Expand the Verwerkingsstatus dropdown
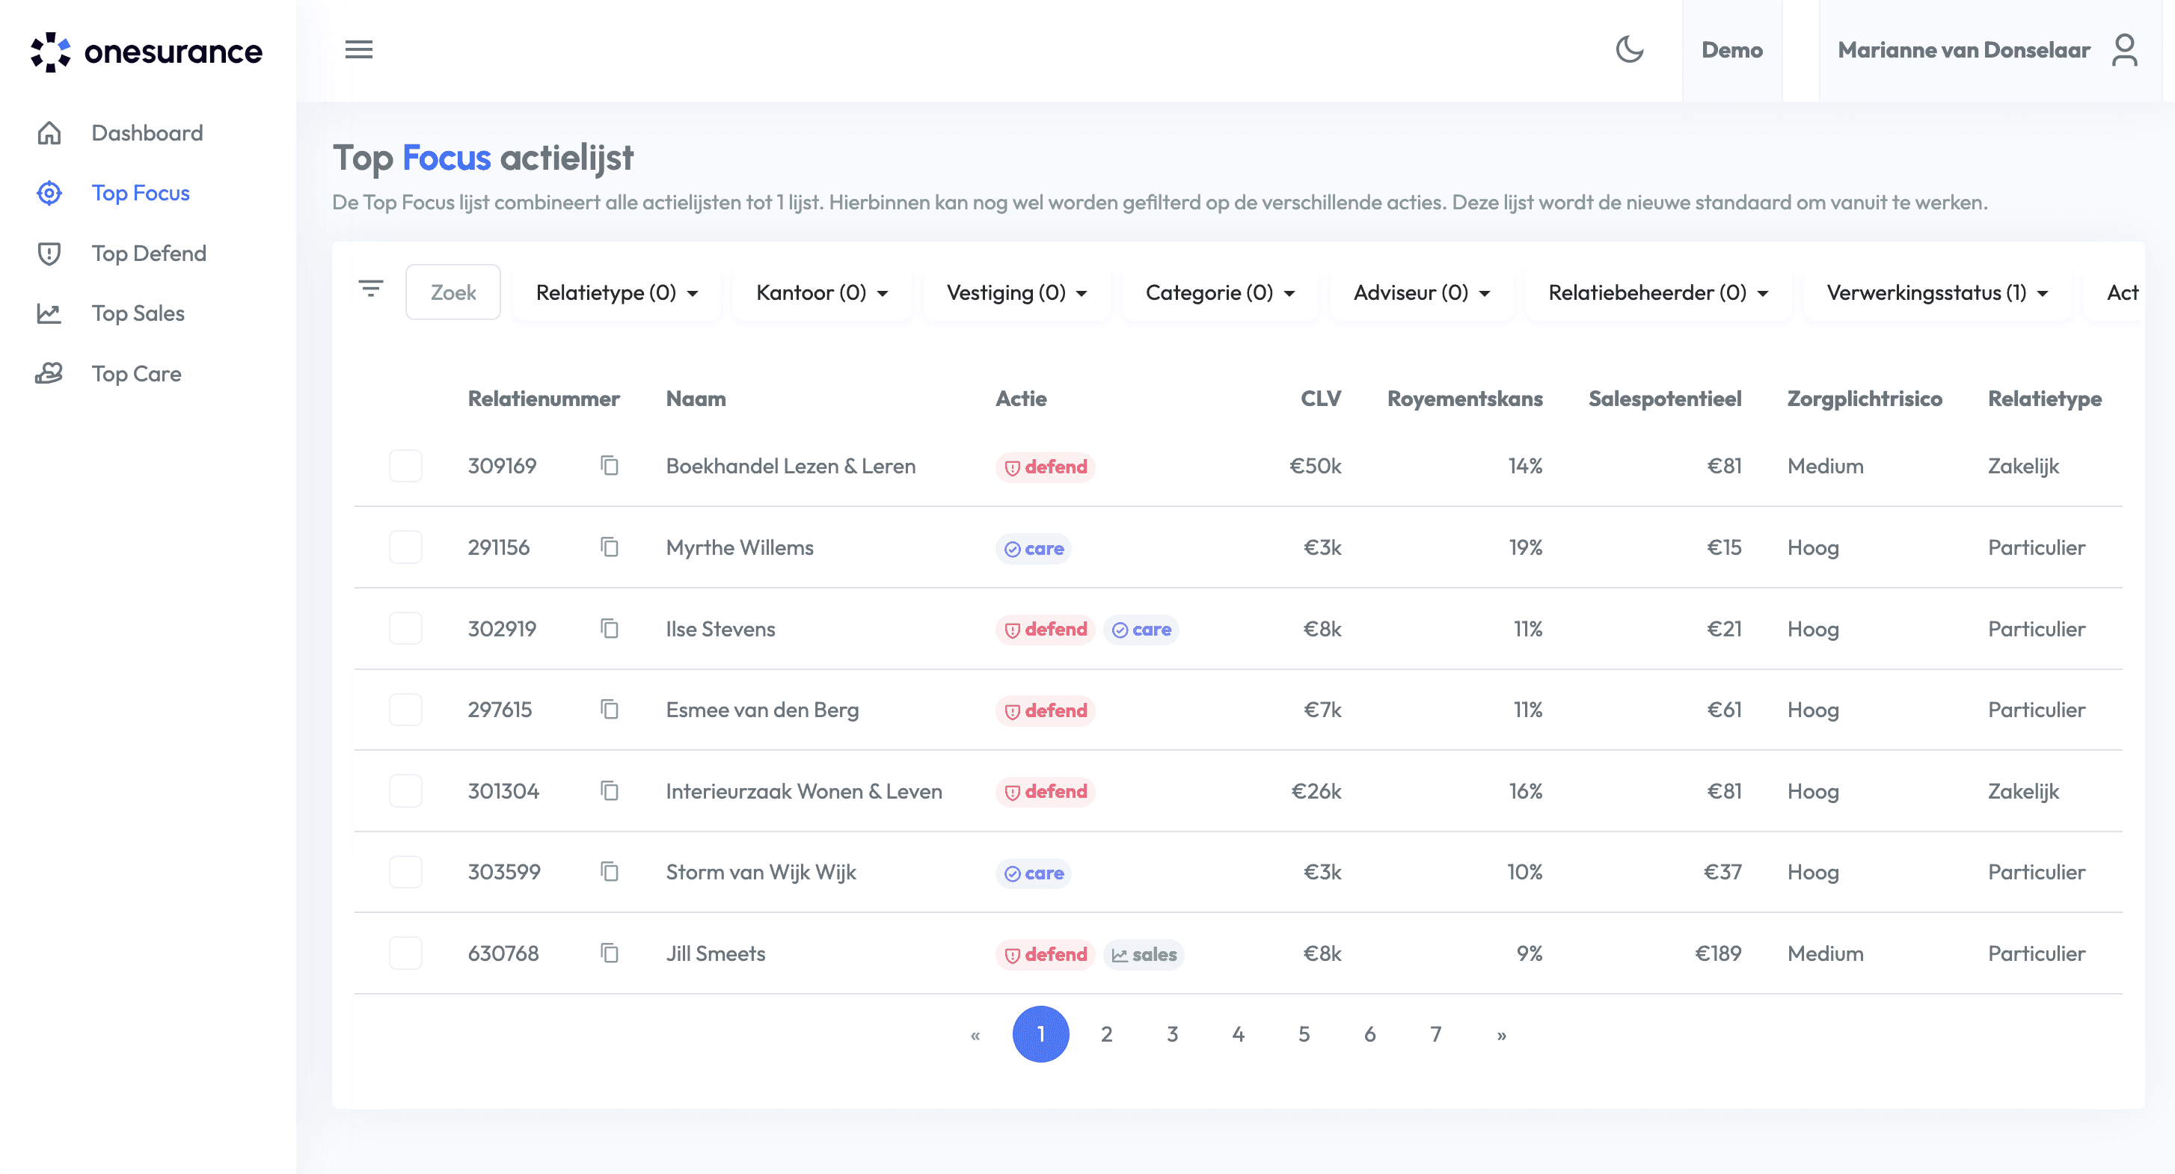The width and height of the screenshot is (2175, 1174). pos(1937,293)
